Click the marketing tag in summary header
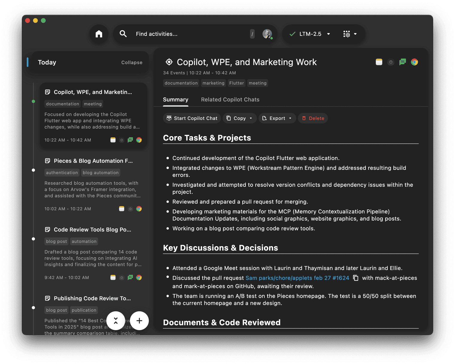 [x=213, y=83]
